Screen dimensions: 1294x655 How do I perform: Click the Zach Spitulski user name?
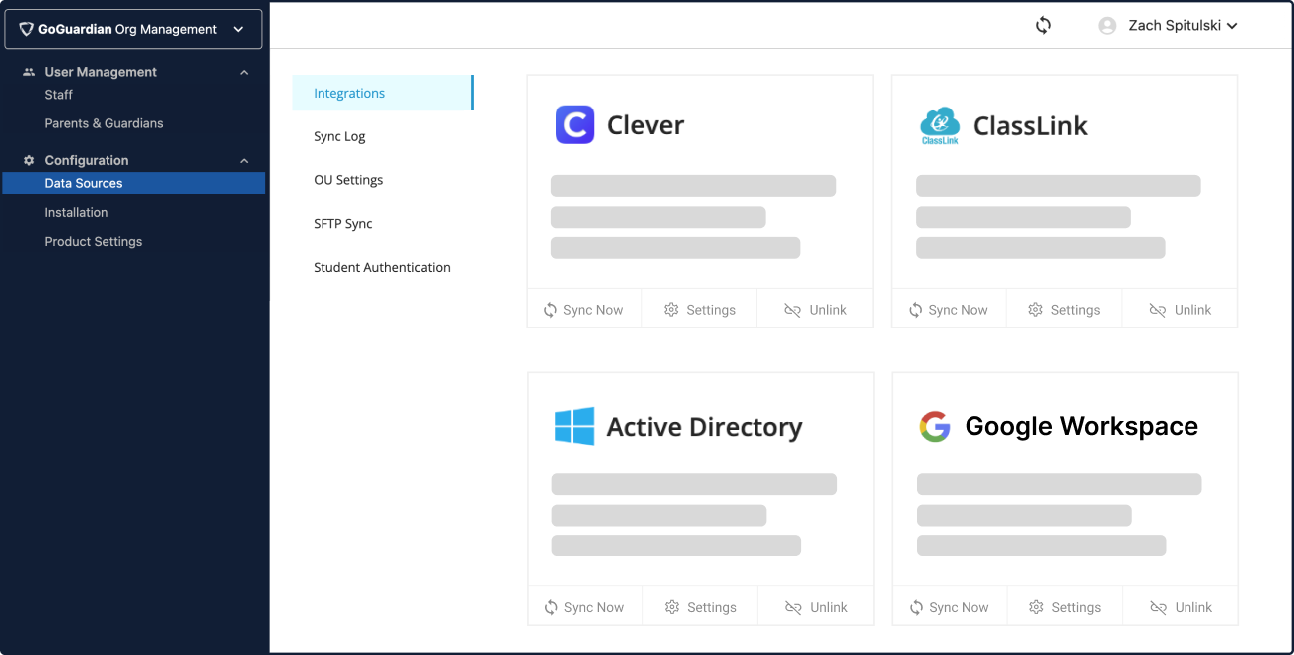pyautogui.click(x=1174, y=26)
